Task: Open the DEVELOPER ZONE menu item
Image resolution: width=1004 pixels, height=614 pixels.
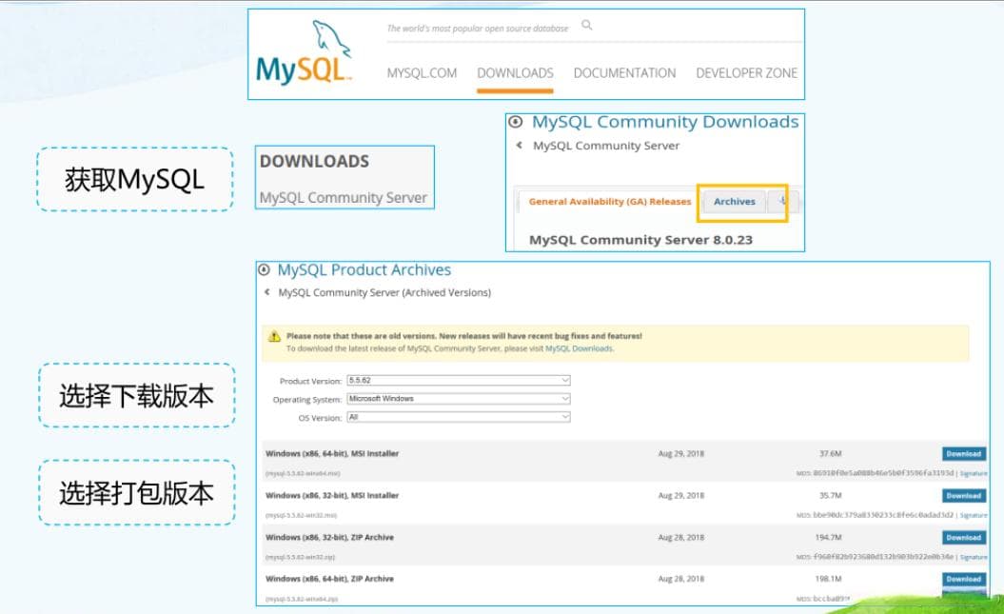Action: [x=747, y=73]
